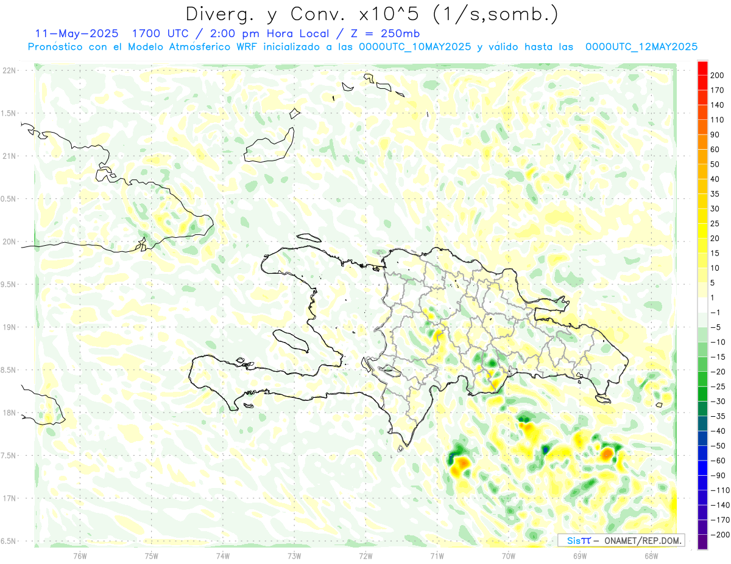Click '0000UTC_12MAY2025' valid-until timestamp
The image size is (731, 564).
pos(641,46)
